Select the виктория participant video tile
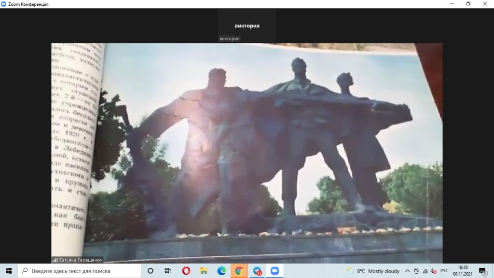The image size is (494, 278). pos(247,26)
